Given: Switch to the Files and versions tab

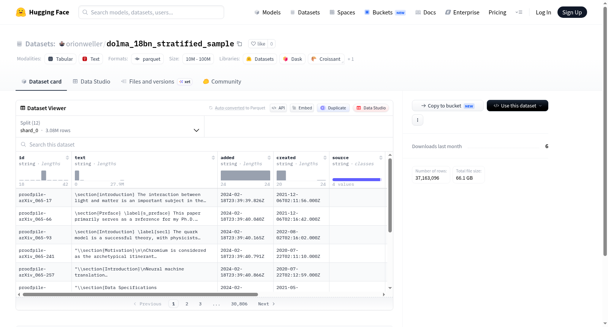Looking at the screenshot, I should click(x=157, y=82).
